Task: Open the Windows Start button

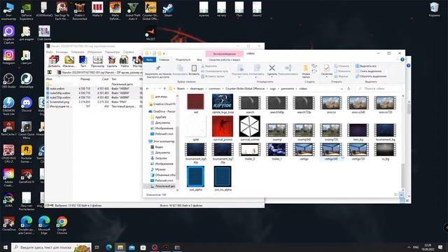Action: tap(5, 247)
